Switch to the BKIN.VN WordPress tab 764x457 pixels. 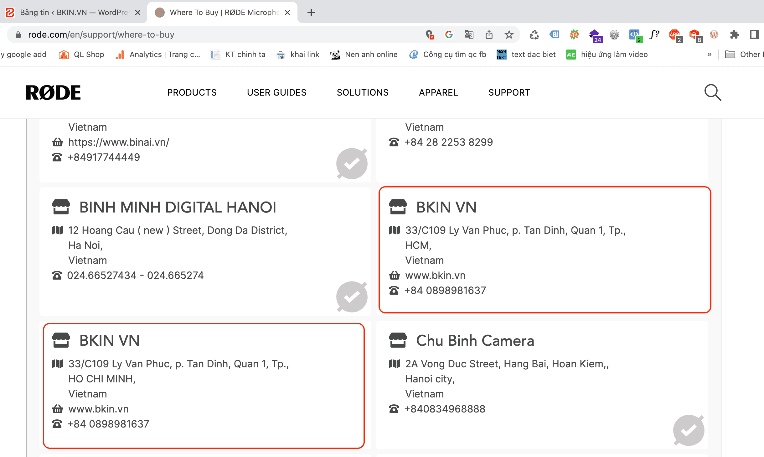74,13
